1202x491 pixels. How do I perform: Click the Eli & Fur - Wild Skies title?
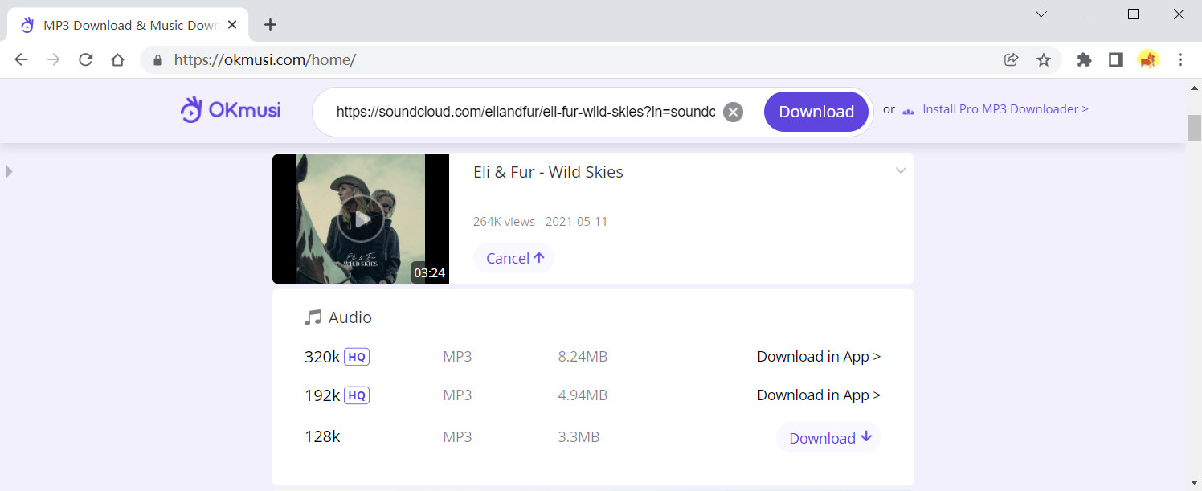pos(548,172)
